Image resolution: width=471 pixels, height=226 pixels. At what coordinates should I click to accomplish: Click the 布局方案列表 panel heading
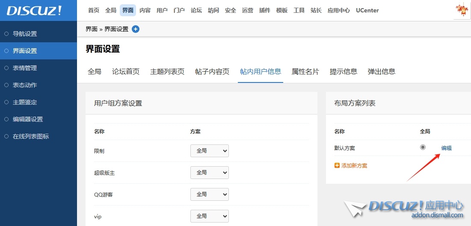point(355,103)
